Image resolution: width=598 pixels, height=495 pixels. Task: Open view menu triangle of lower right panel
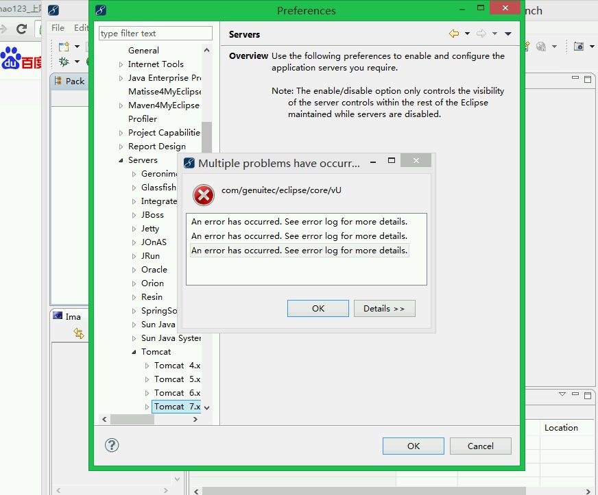coord(562,394)
